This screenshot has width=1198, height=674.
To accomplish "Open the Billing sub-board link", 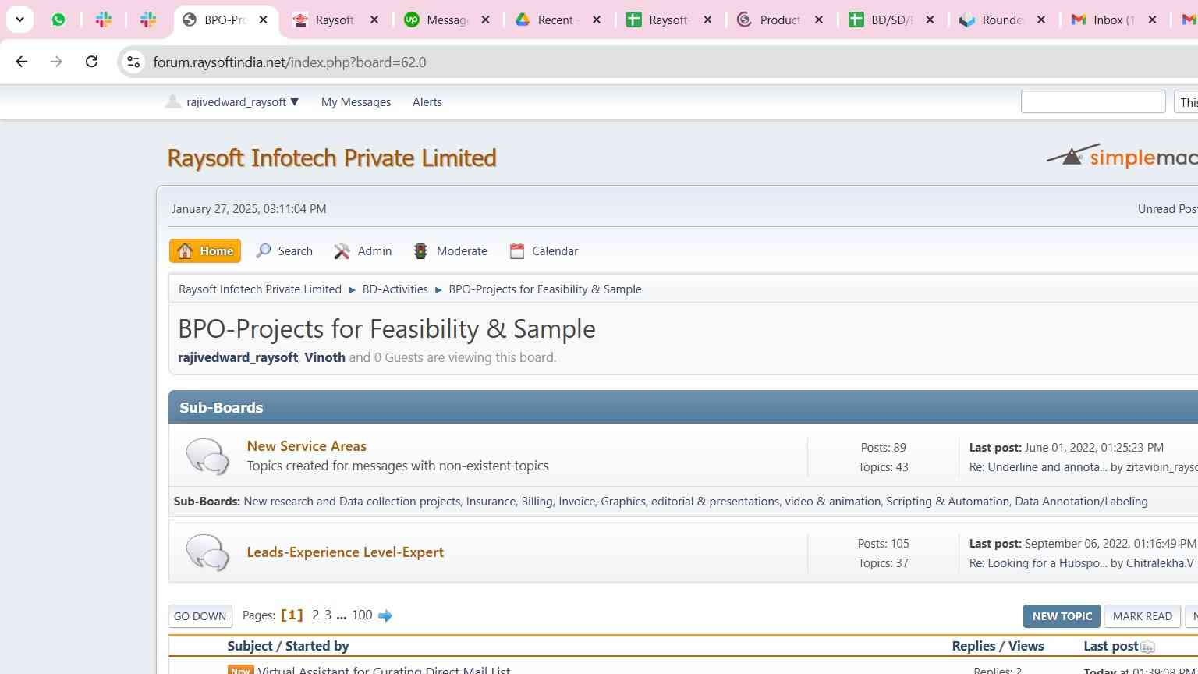I will pyautogui.click(x=537, y=502).
